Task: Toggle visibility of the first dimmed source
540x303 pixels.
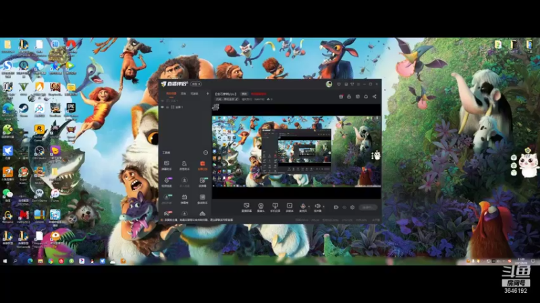Action: 163,100
